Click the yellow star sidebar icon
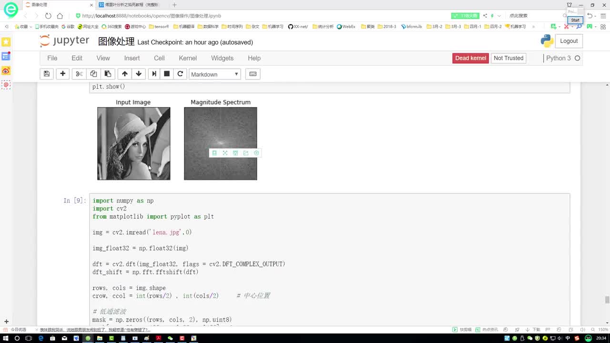 [x=6, y=42]
